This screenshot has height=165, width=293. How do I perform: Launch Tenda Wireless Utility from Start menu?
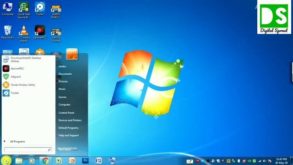[28, 85]
